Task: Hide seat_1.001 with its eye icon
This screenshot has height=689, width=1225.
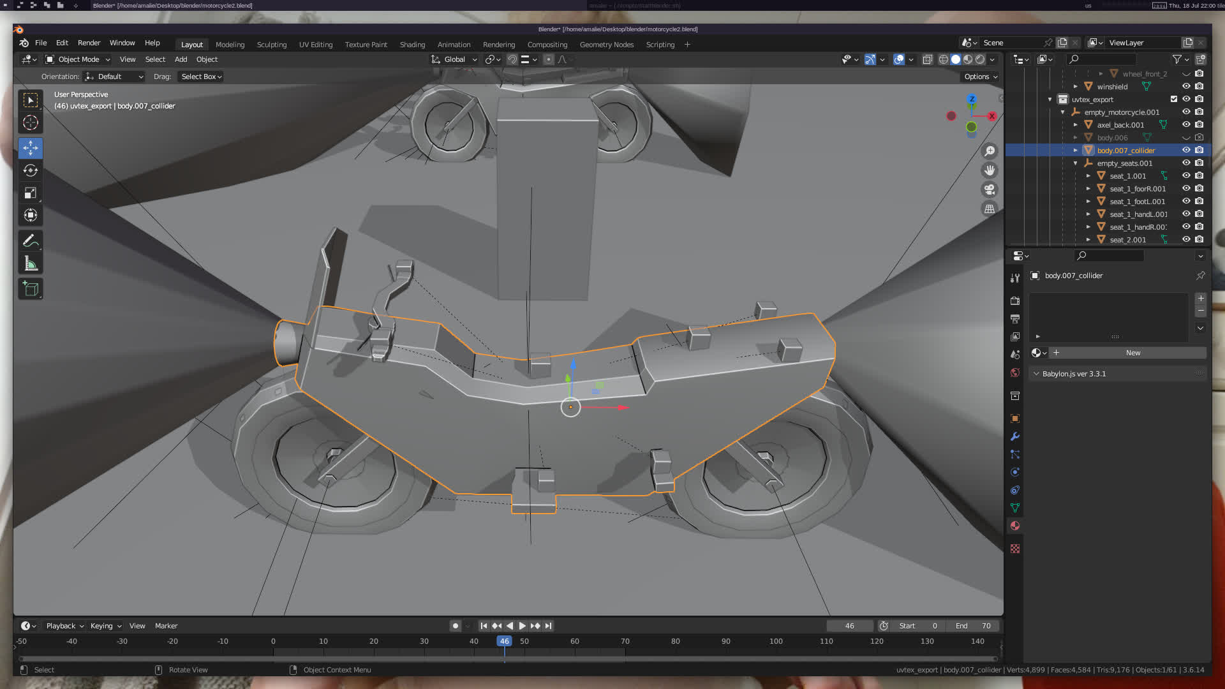Action: 1186,176
